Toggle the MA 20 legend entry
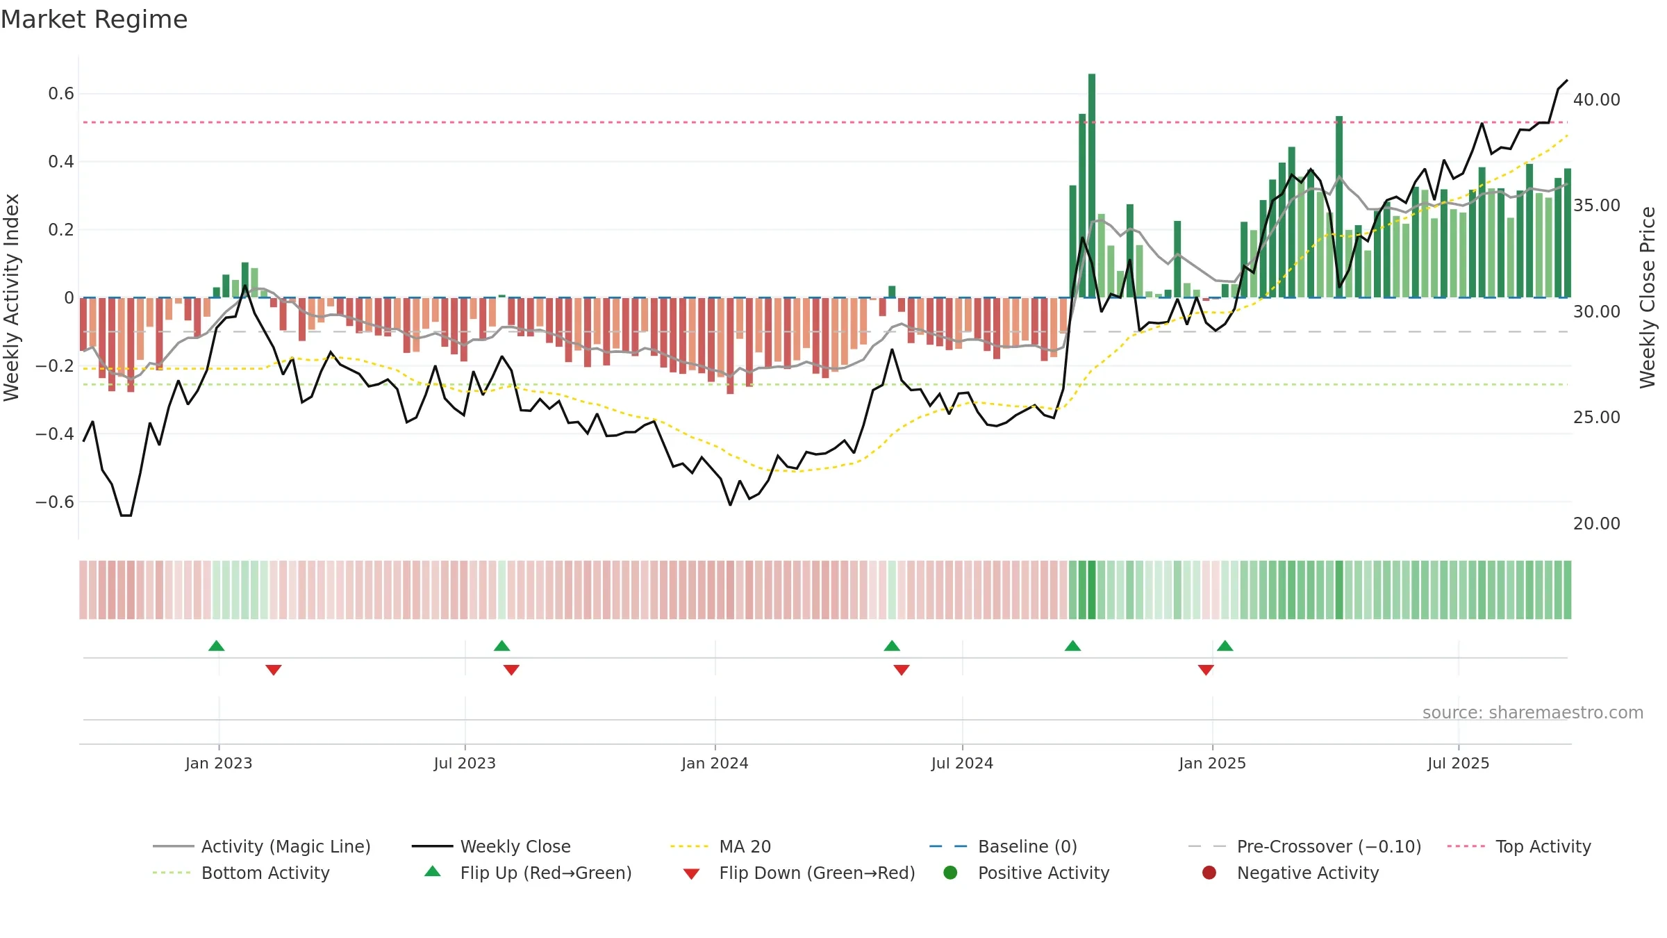 720,846
